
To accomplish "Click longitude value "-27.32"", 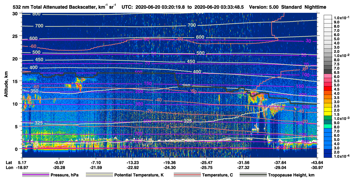I will pos(243,167).
